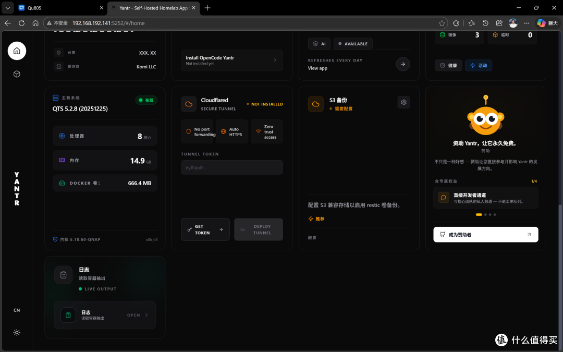Click the 提供商 server icon
This screenshot has height=352, width=563.
(59, 66)
